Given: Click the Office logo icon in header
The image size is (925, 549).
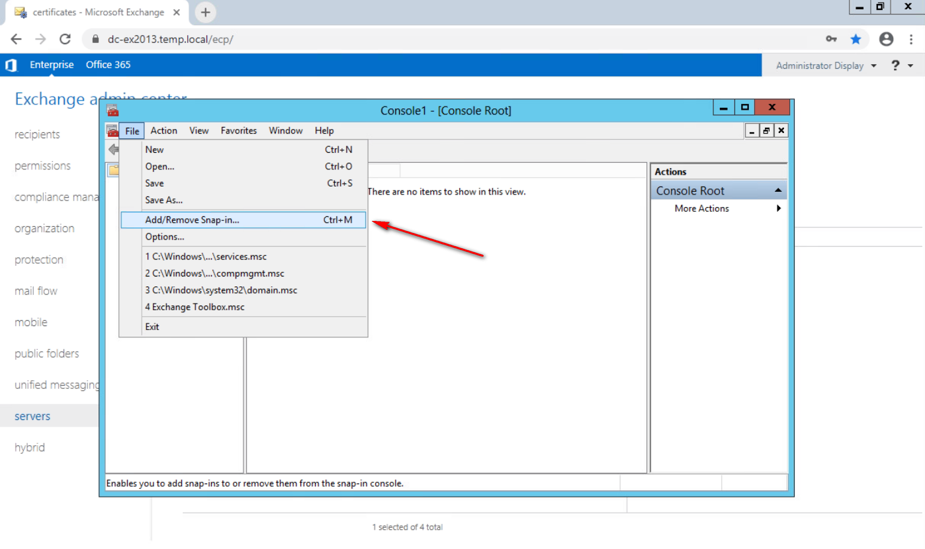Looking at the screenshot, I should click(11, 65).
